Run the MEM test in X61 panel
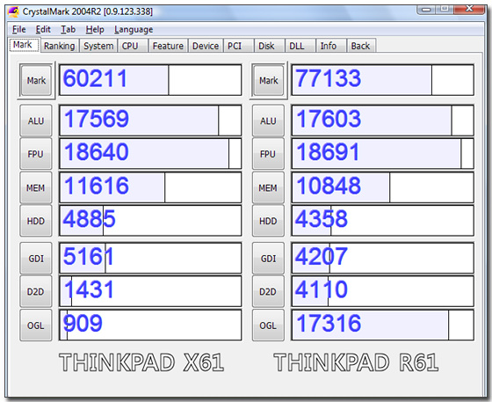492x402 pixels. click(36, 188)
